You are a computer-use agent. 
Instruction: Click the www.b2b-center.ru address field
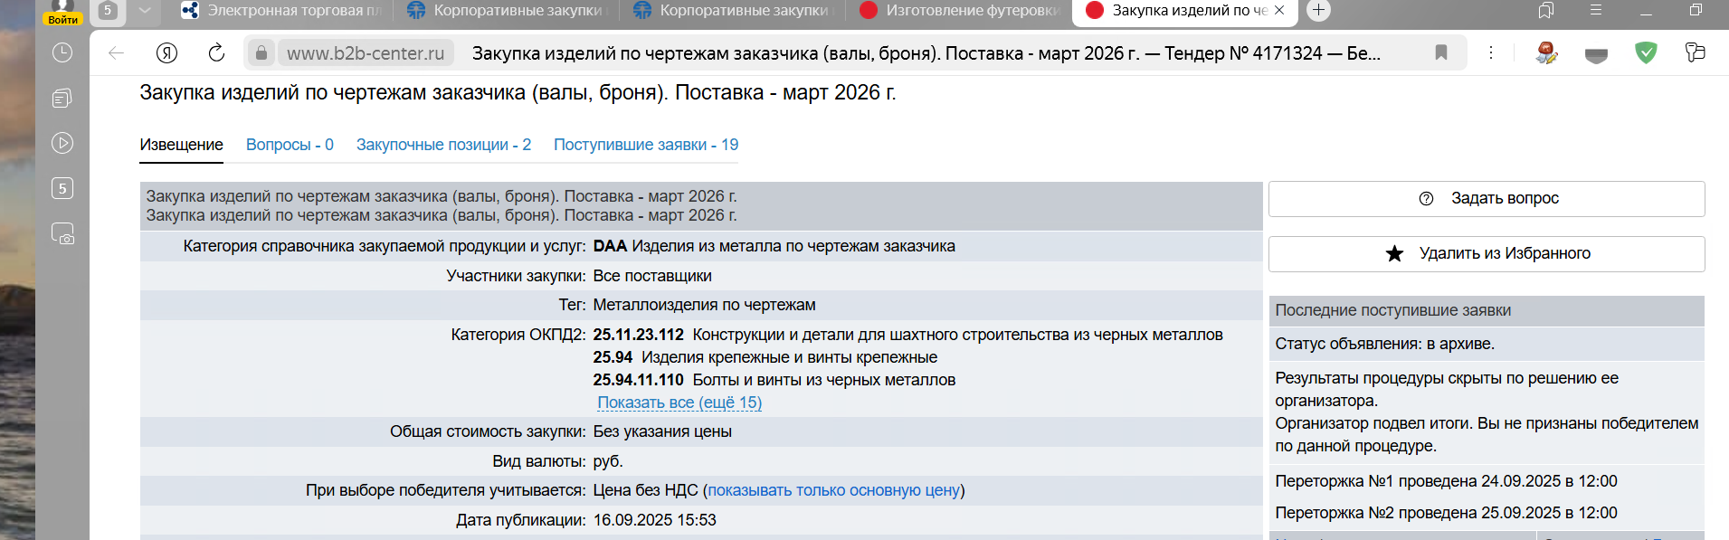pos(366,53)
